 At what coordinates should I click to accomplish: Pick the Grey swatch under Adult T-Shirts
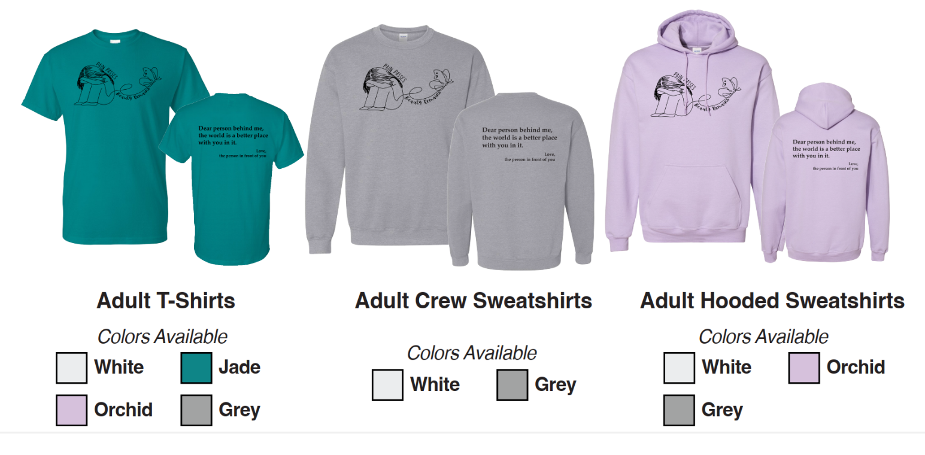[196, 410]
